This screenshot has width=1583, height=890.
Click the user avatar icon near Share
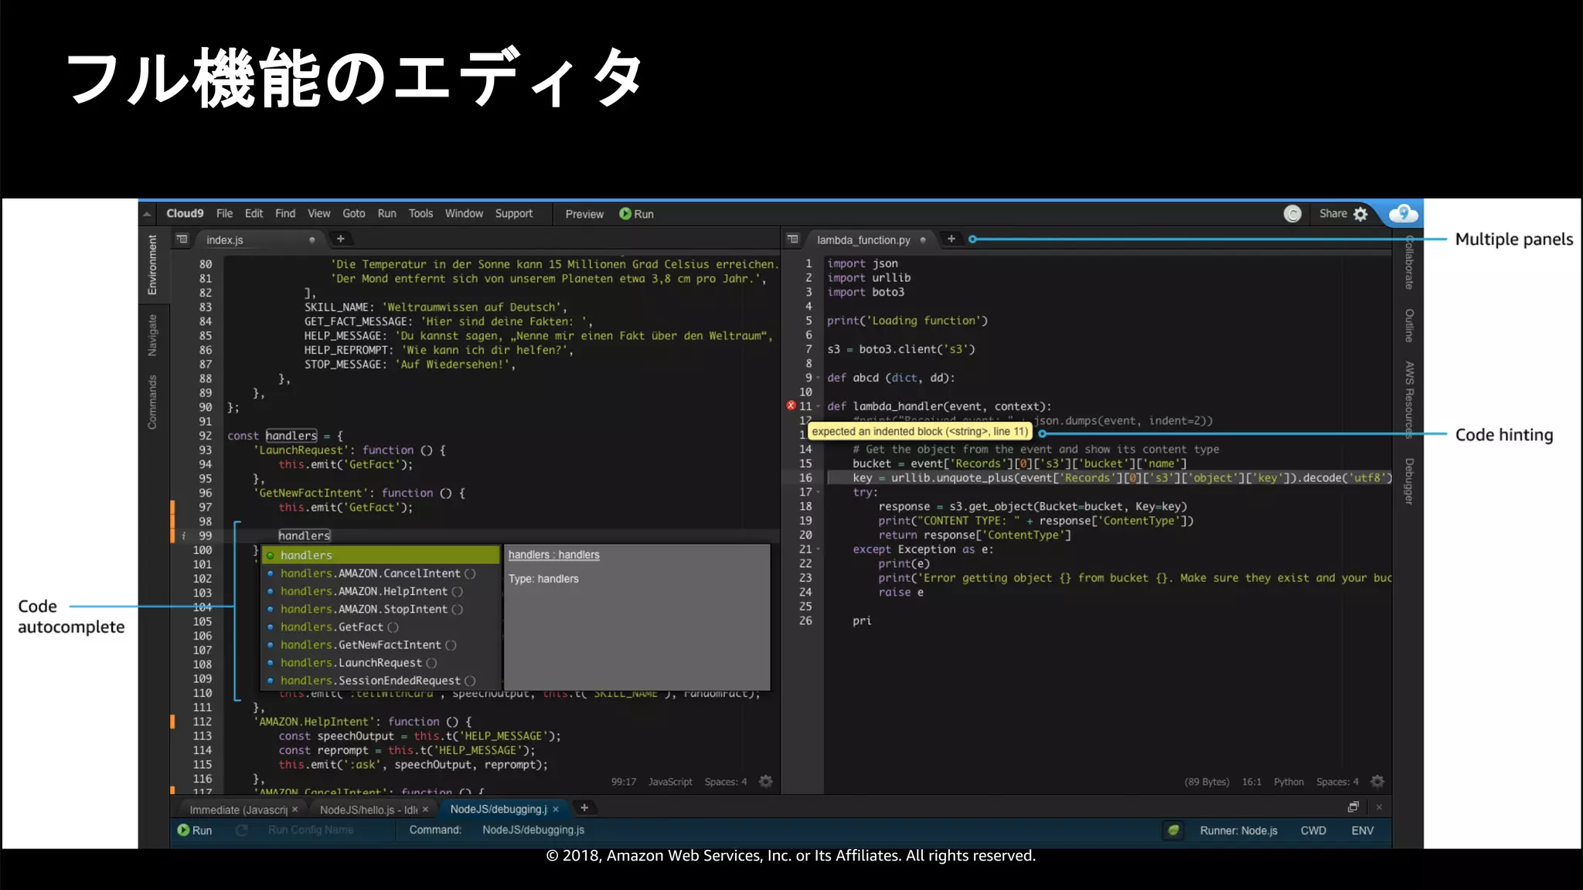(1292, 214)
